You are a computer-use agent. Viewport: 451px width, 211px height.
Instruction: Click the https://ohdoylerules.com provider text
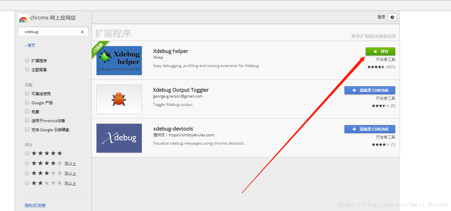[x=191, y=135]
